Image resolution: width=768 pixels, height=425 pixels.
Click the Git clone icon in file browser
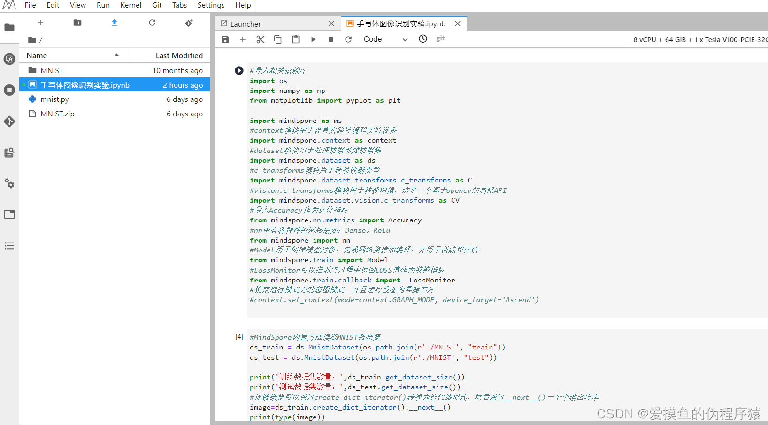[x=189, y=23]
